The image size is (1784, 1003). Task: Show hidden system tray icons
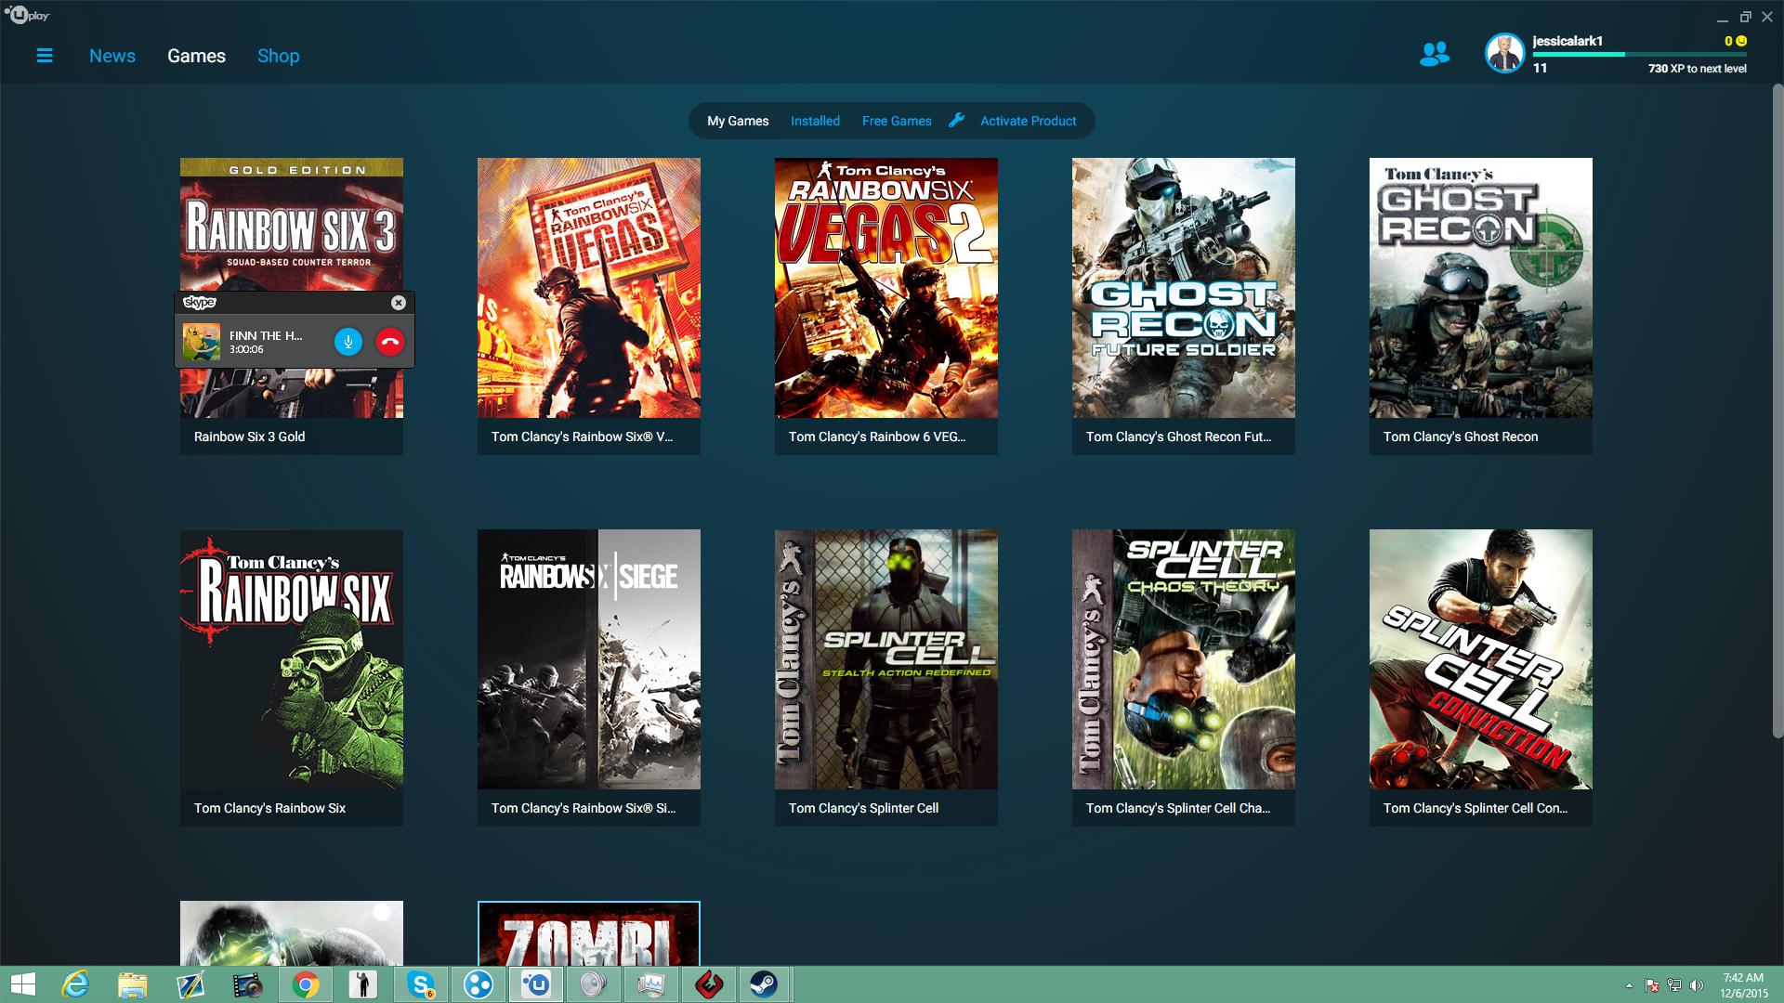point(1629,985)
